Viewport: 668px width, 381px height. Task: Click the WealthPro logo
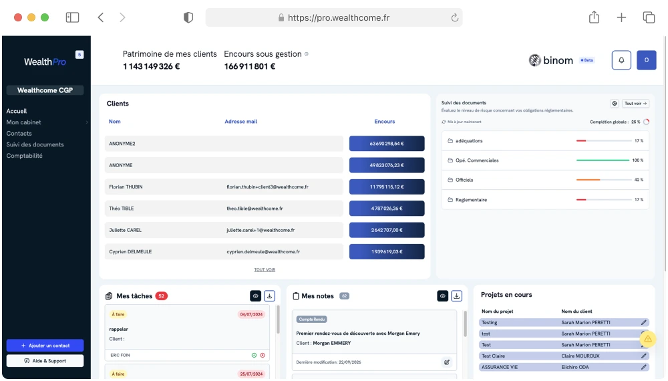tap(45, 61)
